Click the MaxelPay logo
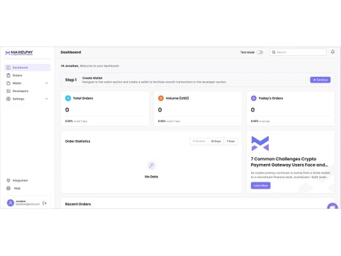341x256 pixels. 19,53
